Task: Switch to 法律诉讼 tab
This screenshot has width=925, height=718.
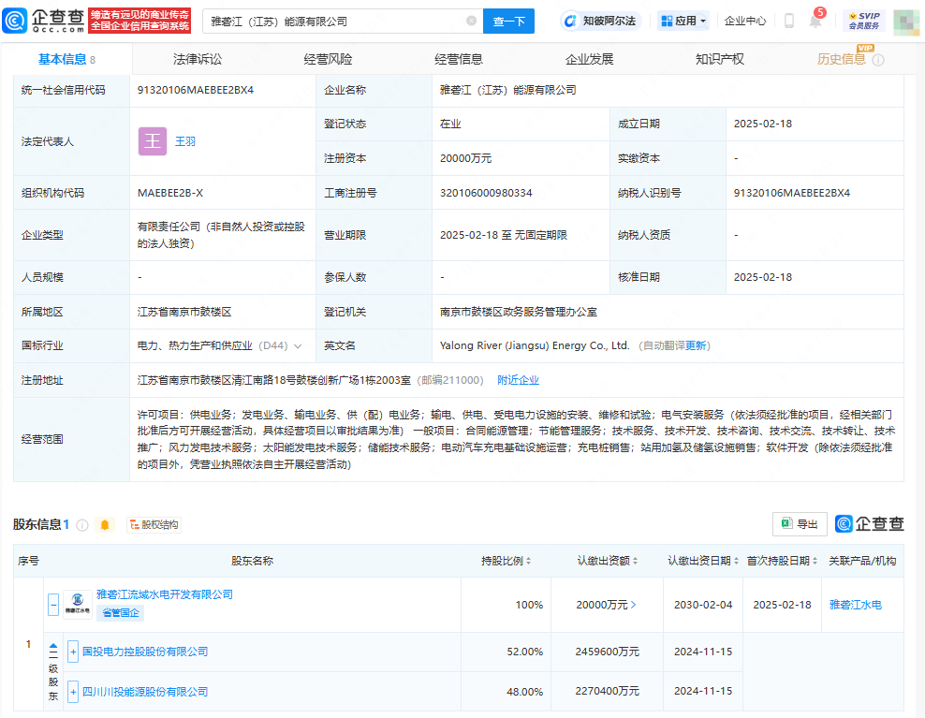Action: click(198, 59)
